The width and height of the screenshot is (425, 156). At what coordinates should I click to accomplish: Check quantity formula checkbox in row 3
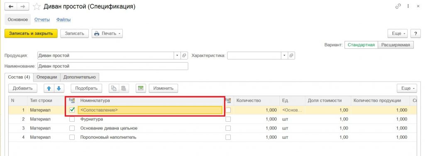[228, 128]
